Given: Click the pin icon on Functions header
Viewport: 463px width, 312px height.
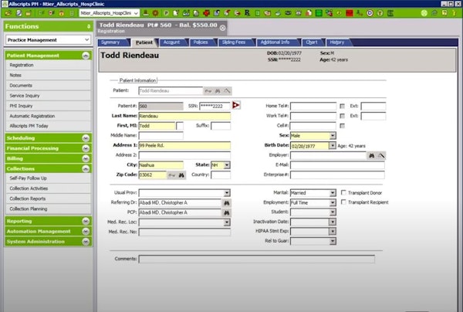Looking at the screenshot, I should 89,26.
